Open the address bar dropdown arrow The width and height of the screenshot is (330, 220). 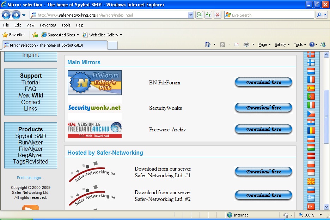coord(191,15)
